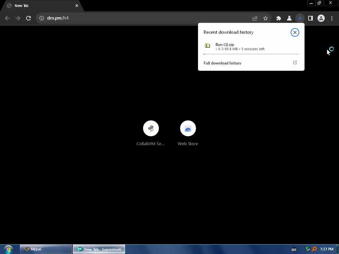This screenshot has width=339, height=254.
Task: Open the 7:27 PM clock
Action: [x=327, y=249]
